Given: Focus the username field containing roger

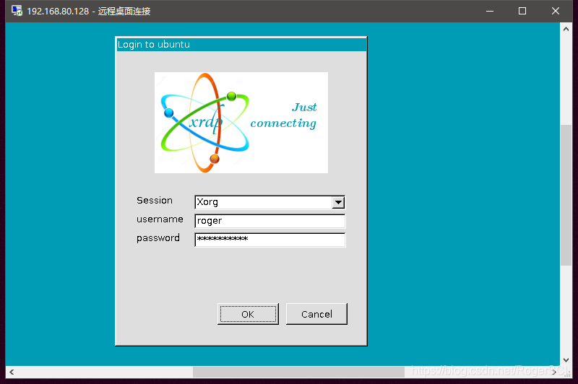Looking at the screenshot, I should [x=269, y=221].
